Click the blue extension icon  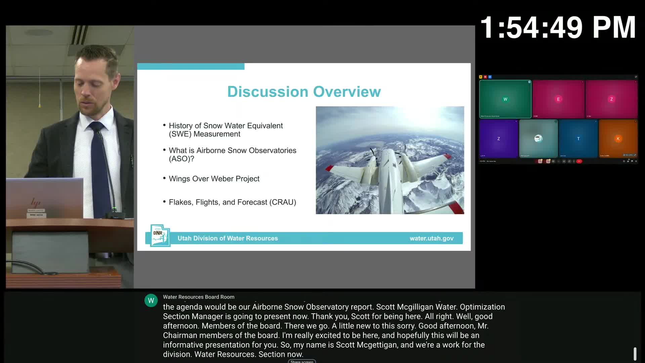pos(490,77)
